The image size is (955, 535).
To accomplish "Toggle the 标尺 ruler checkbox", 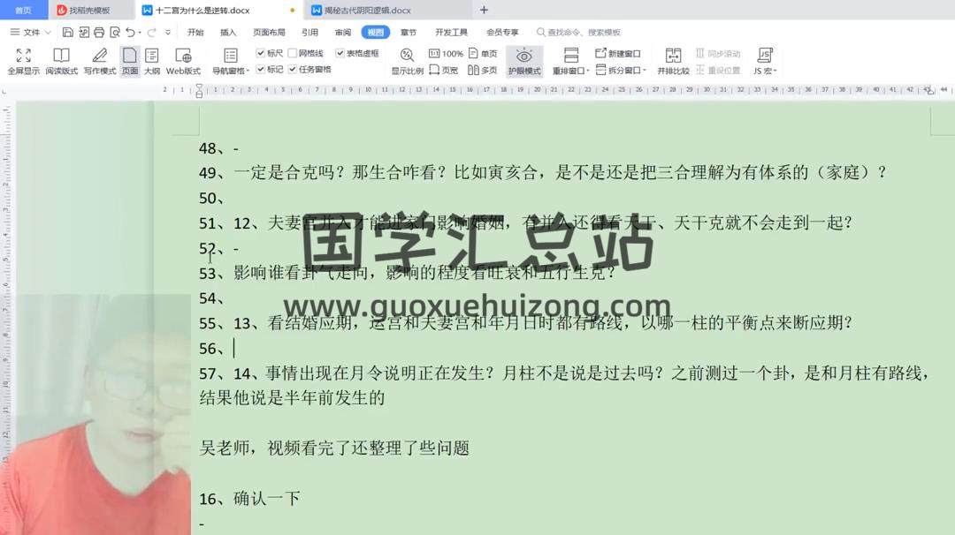I will coord(261,54).
